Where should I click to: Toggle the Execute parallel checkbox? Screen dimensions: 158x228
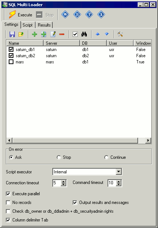8,194
